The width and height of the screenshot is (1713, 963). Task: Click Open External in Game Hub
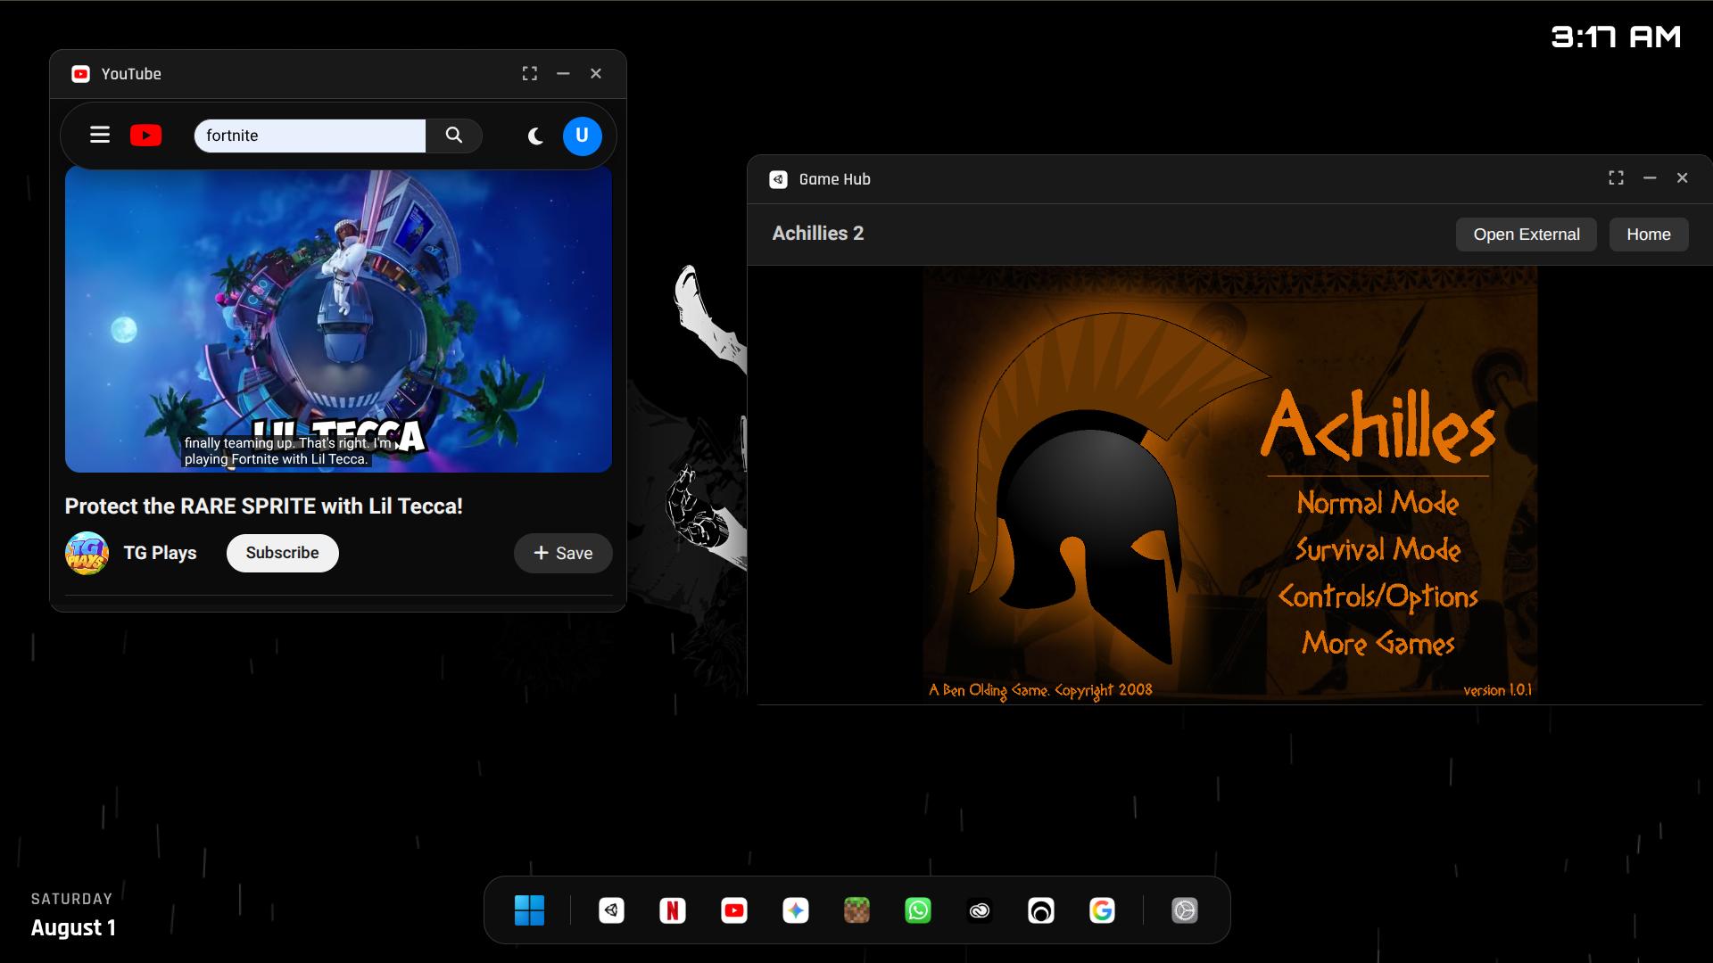coord(1527,235)
